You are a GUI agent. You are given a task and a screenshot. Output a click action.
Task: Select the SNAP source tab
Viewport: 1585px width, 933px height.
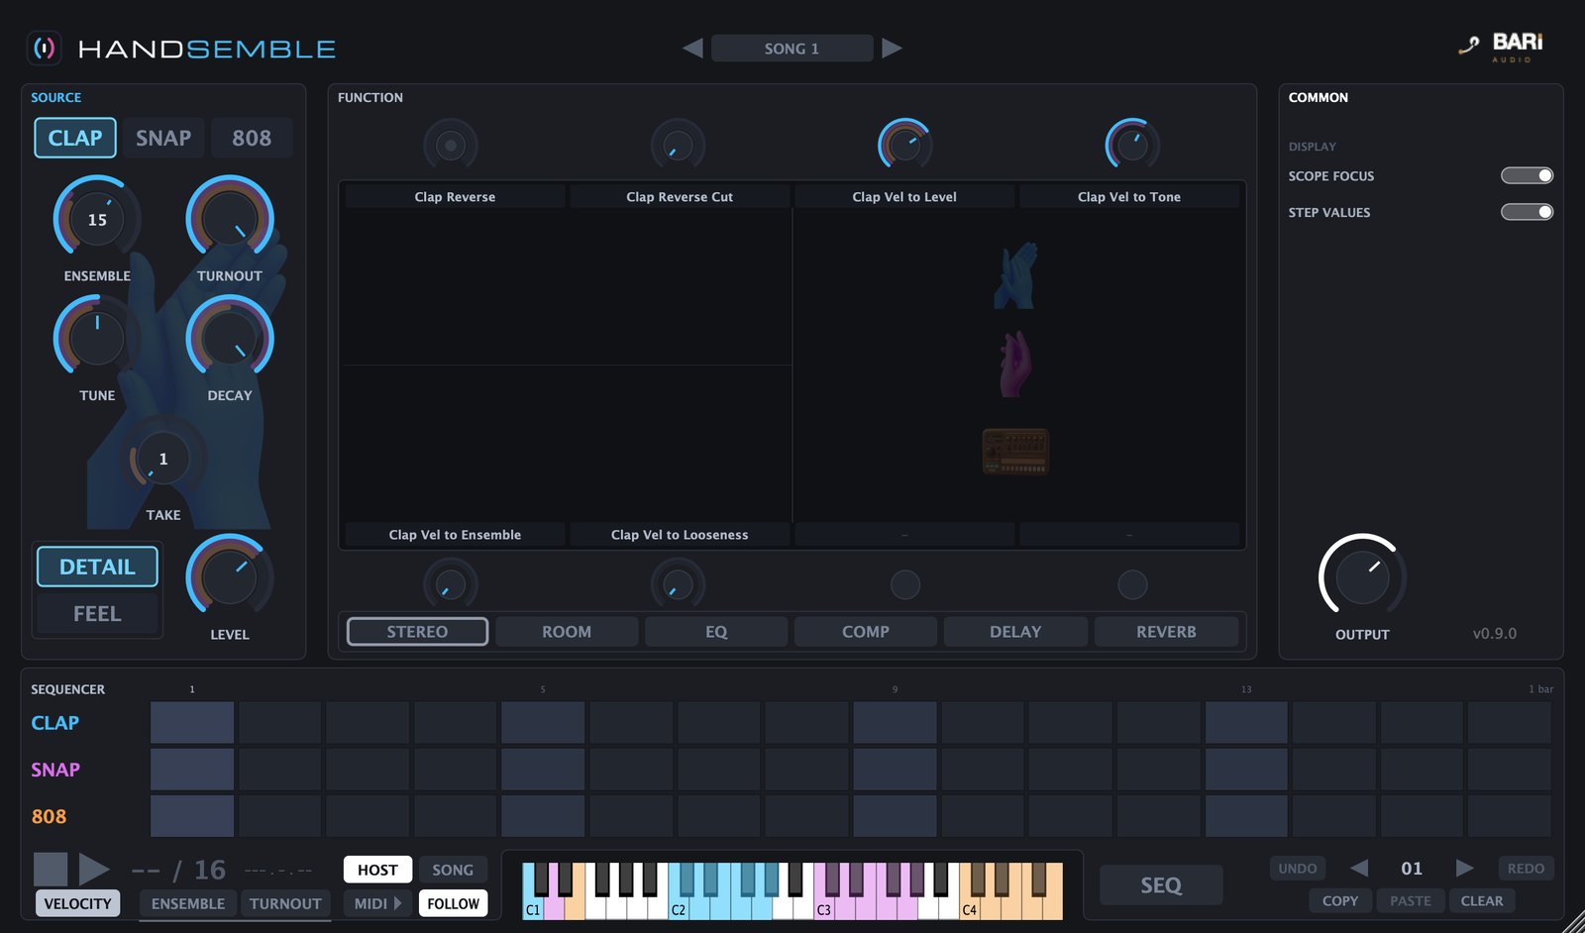(x=163, y=138)
